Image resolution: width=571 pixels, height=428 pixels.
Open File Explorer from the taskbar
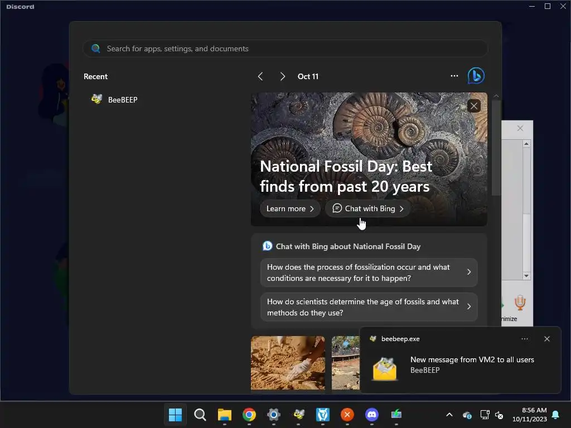pos(224,414)
